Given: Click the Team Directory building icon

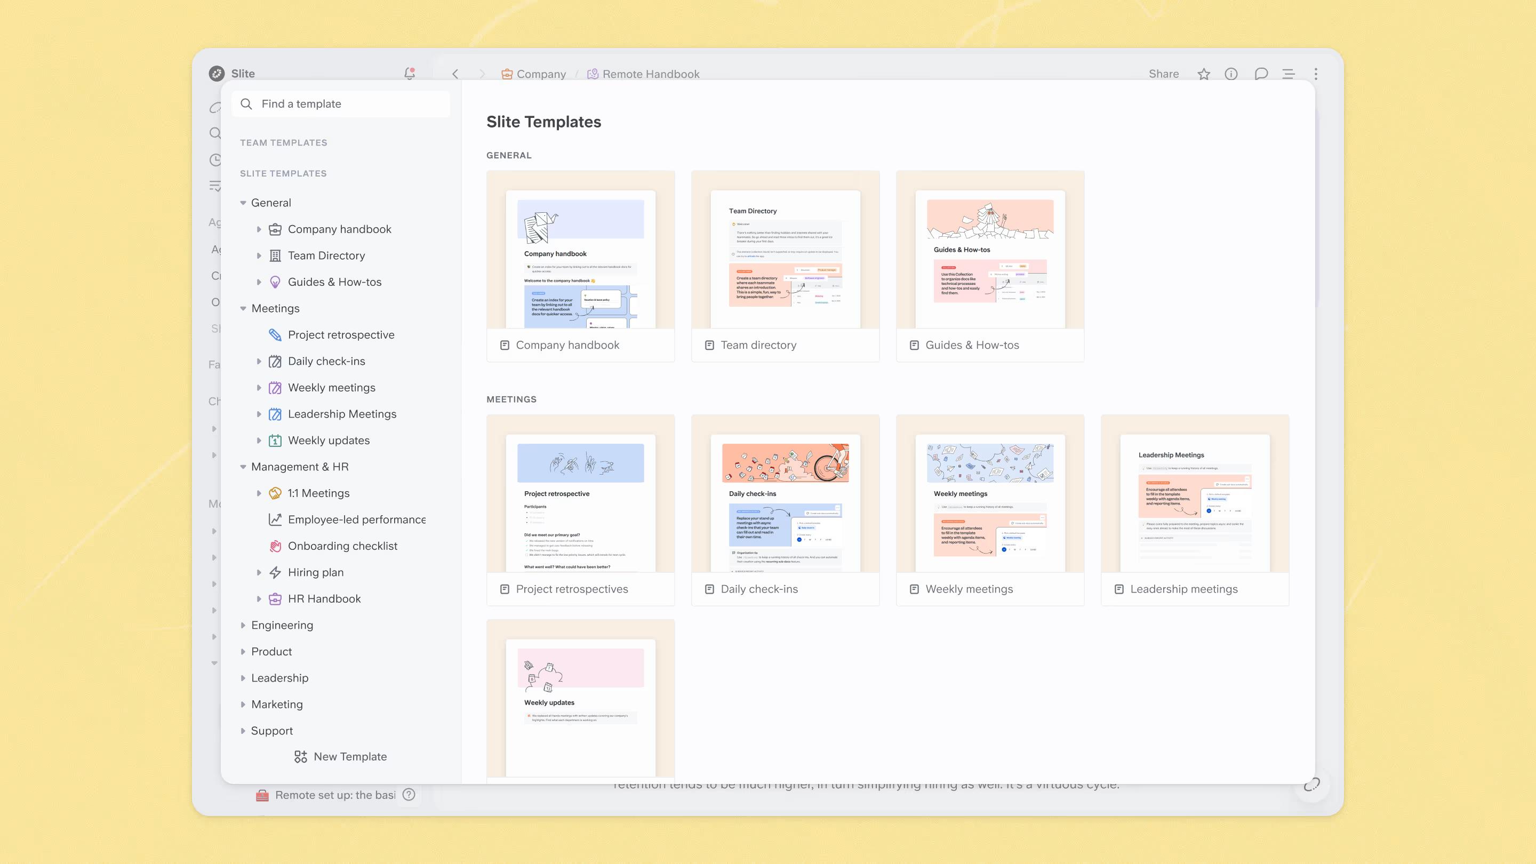Looking at the screenshot, I should coord(275,256).
